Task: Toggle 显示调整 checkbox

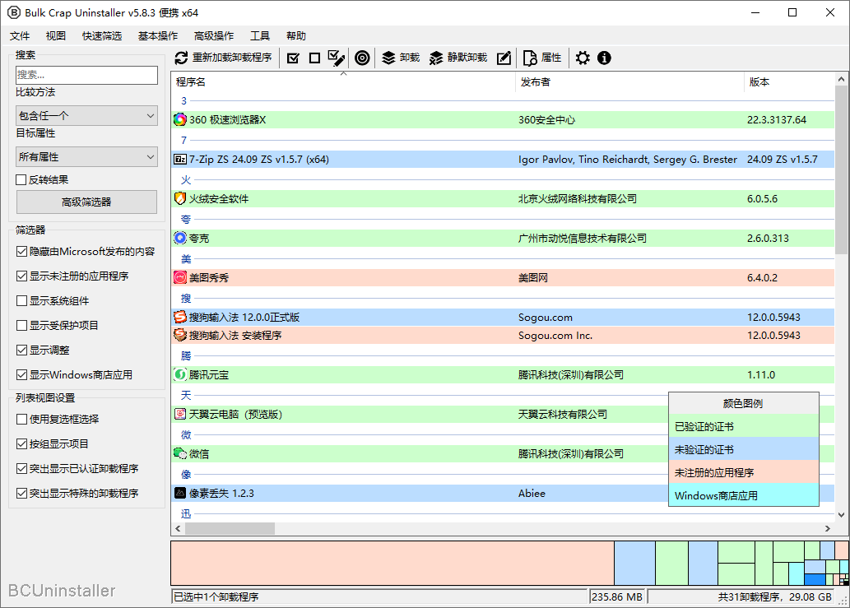Action: [x=21, y=350]
